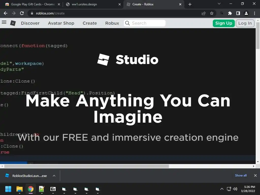Close the Google Play Gift Cards tab
Image resolution: width=260 pixels, height=195 pixels.
[x=59, y=5]
